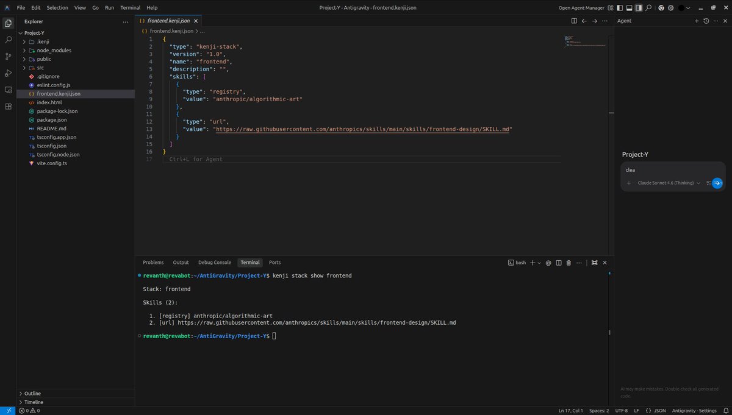Viewport: 732px width, 415px height.
Task: Create a new terminal with plus icon
Action: click(x=533, y=263)
